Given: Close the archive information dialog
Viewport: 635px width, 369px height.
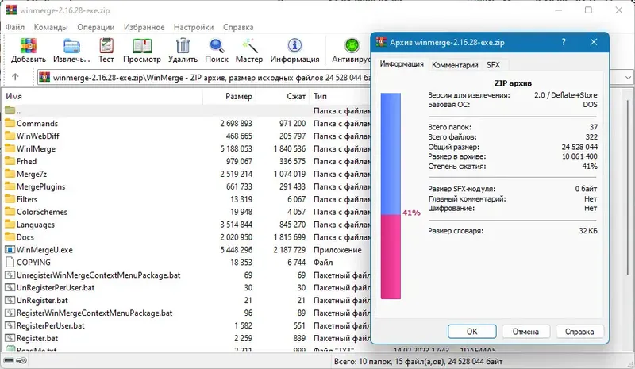Looking at the screenshot, I should coord(594,42).
